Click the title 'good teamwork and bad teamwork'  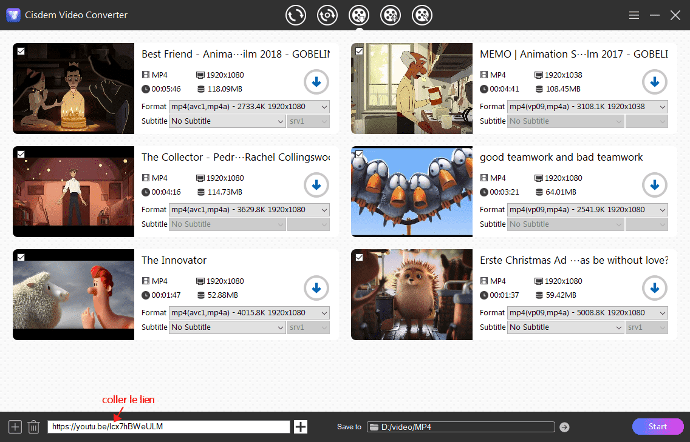[561, 157]
